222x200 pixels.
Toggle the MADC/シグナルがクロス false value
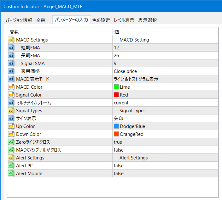point(119,150)
